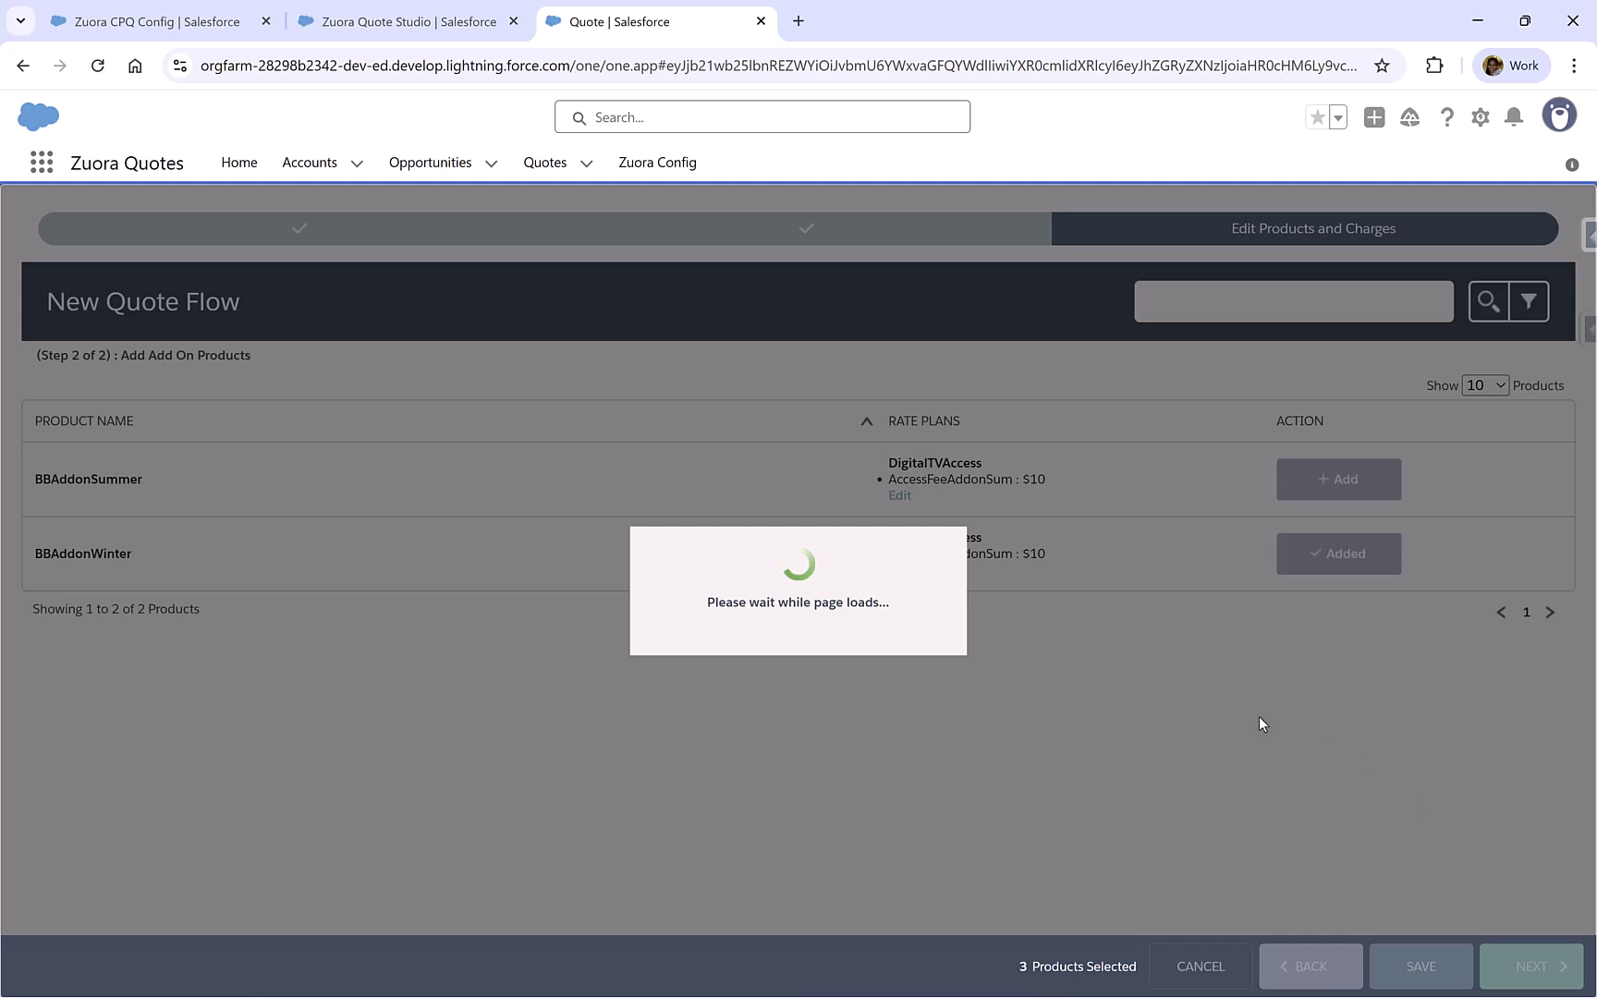Open the Show 10 products dropdown
The image size is (1597, 998).
1483,384
